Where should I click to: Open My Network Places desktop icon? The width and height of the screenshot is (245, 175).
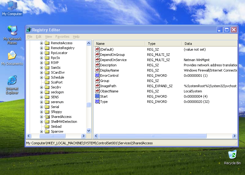coord(12,35)
